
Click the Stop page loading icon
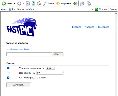click(x=28, y=3)
